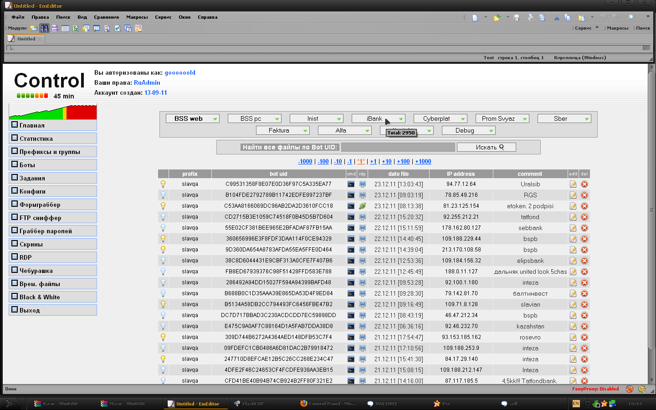Open Black & White in the sidebar
656x410 pixels.
pos(53,297)
